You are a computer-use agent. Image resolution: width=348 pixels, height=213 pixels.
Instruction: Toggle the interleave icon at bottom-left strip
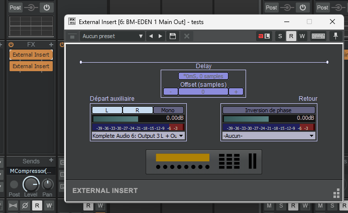13,205
